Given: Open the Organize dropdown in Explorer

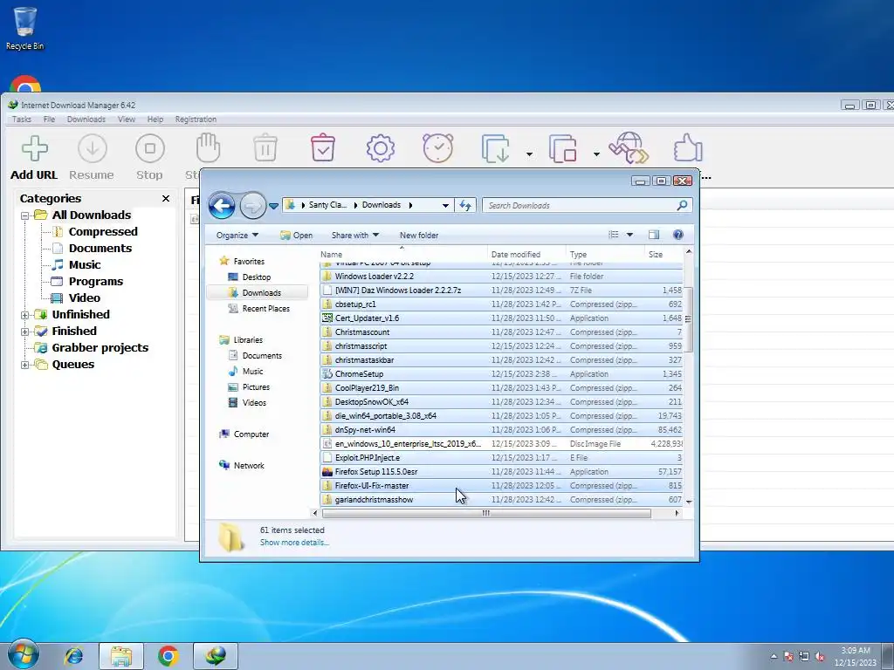Looking at the screenshot, I should [x=237, y=235].
